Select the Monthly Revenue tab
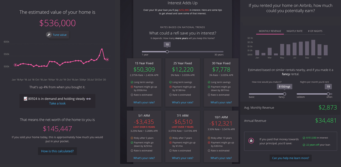The image size is (341, 167). pos(270,31)
